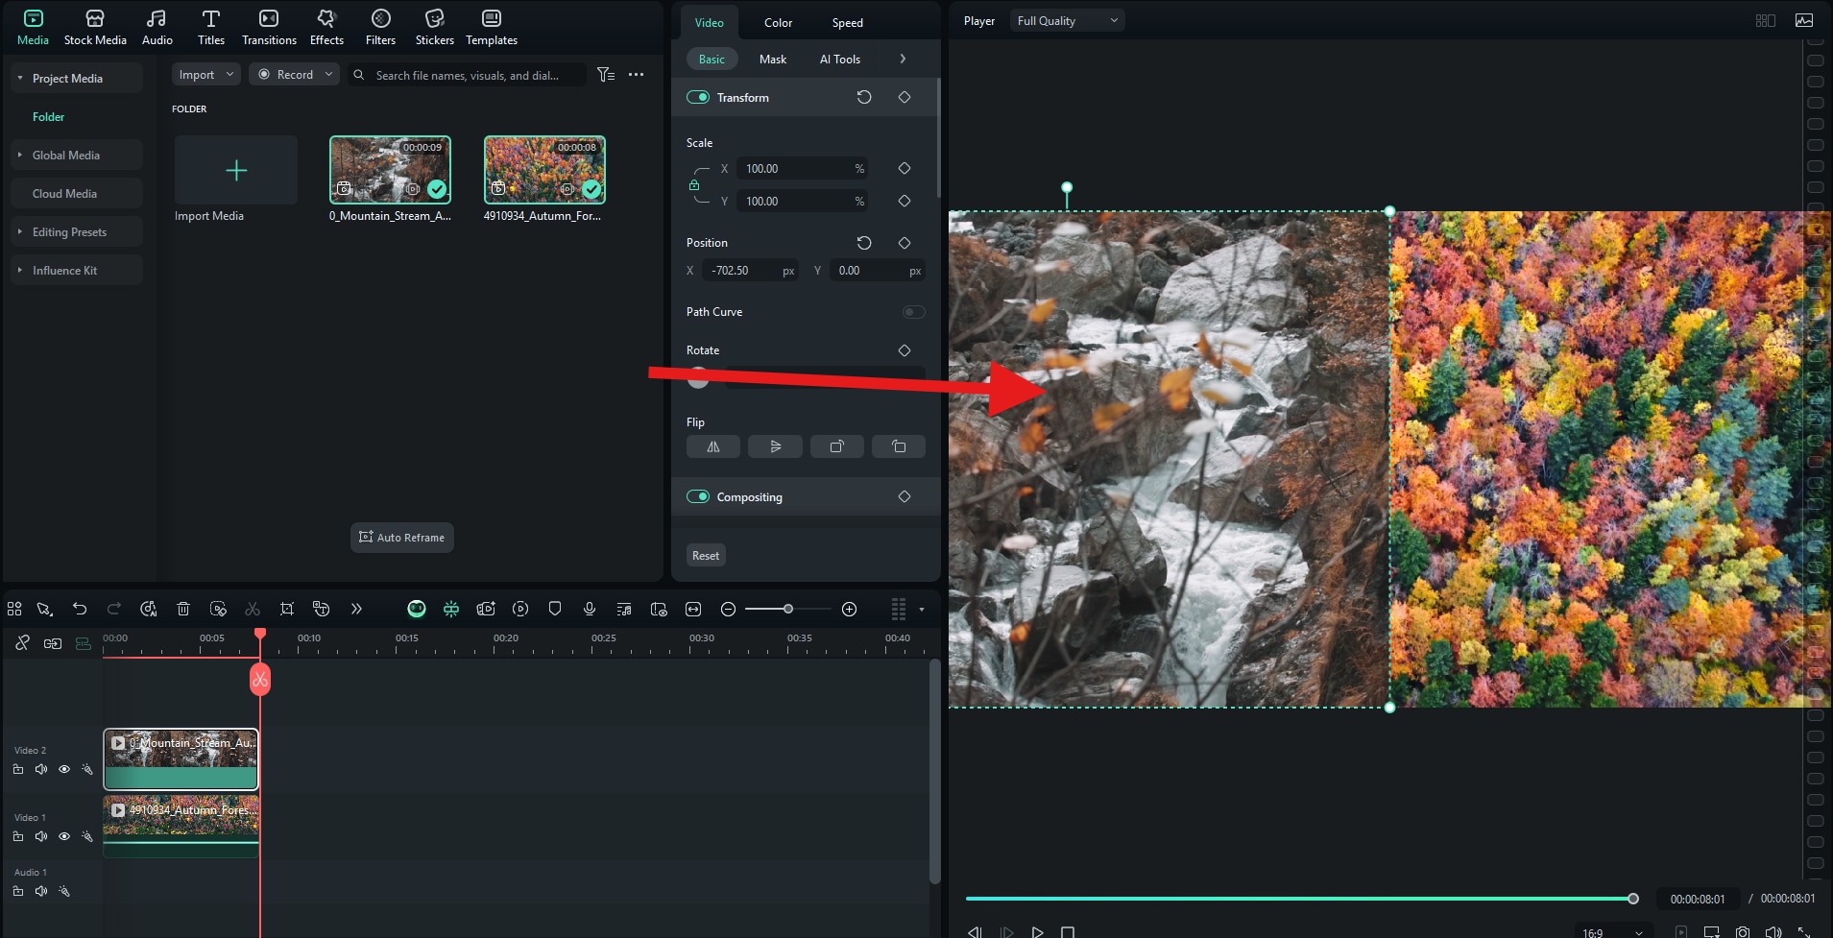Expand the Global Media section
Image resolution: width=1833 pixels, height=938 pixels.
coord(20,155)
